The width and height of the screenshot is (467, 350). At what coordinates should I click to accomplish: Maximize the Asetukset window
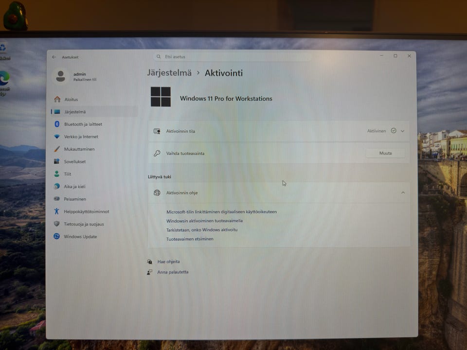[x=395, y=55]
